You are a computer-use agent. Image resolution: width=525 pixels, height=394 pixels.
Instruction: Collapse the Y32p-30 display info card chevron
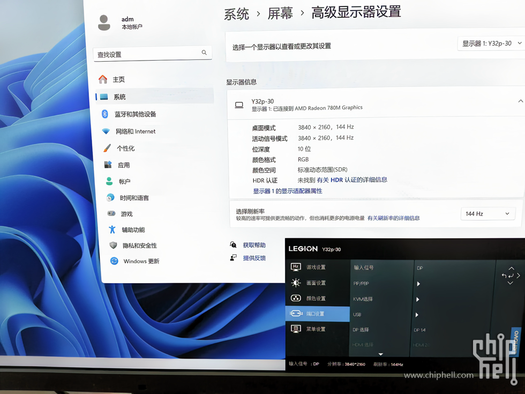tap(520, 101)
